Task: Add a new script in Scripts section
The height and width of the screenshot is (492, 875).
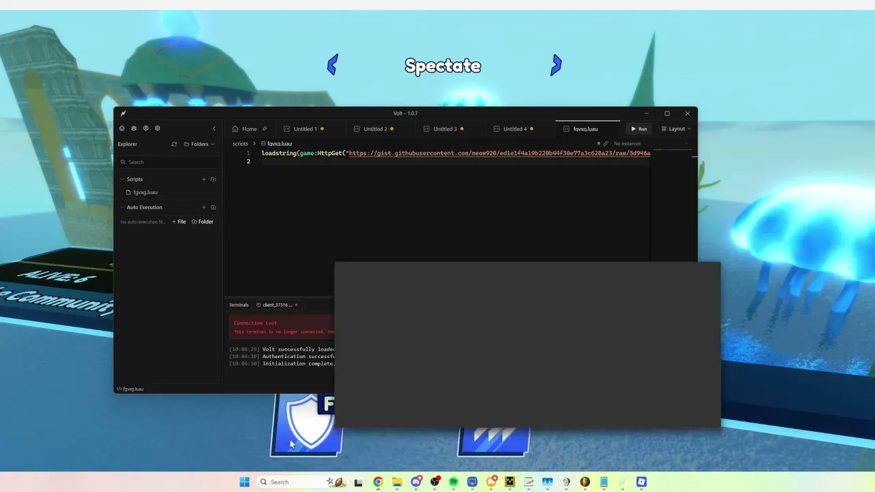Action: click(x=204, y=179)
